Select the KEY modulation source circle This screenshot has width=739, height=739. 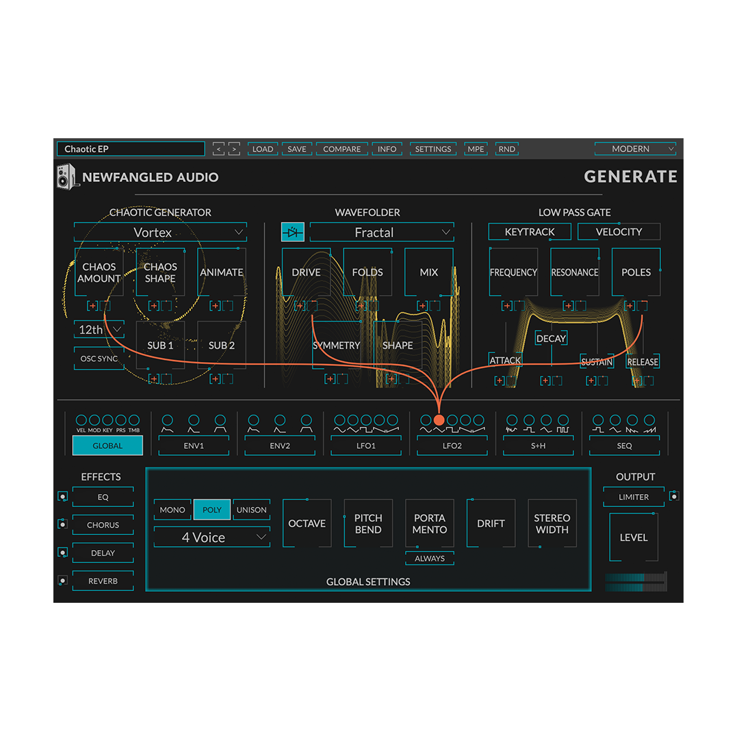click(107, 420)
